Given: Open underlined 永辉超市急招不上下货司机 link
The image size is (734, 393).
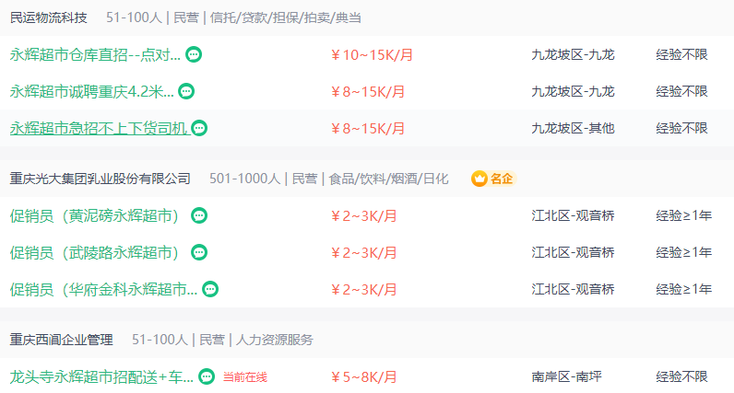Looking at the screenshot, I should point(100,129).
